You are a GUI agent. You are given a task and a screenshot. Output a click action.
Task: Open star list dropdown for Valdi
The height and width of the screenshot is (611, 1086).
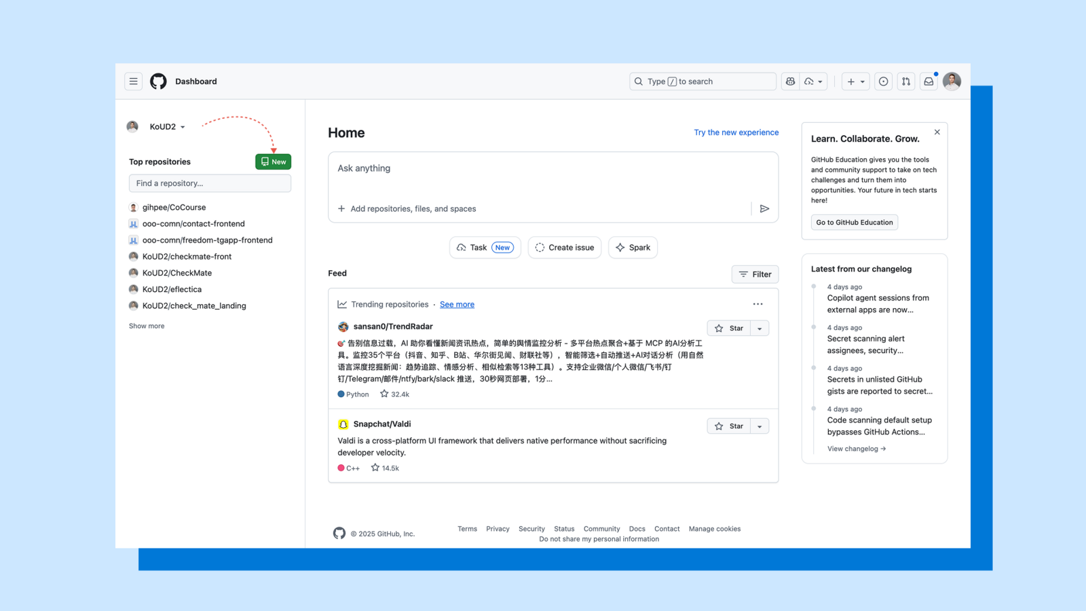pos(760,426)
